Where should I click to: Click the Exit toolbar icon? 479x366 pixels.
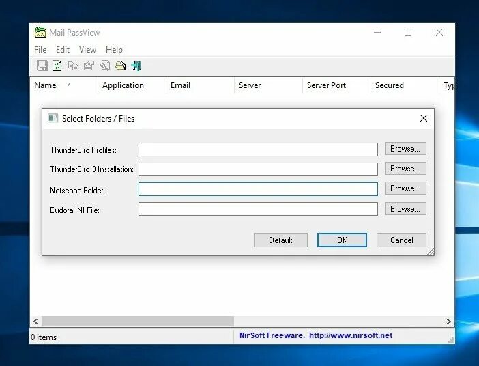136,66
